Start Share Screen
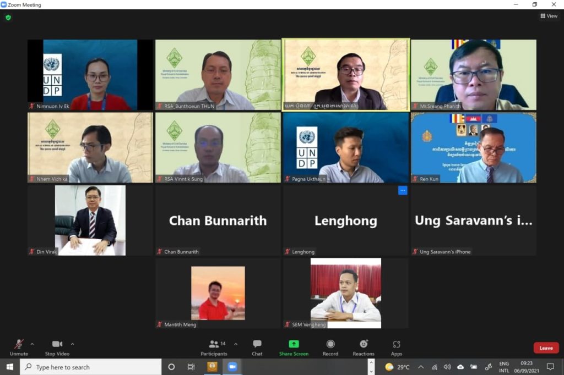This screenshot has width=564, height=375. click(294, 348)
